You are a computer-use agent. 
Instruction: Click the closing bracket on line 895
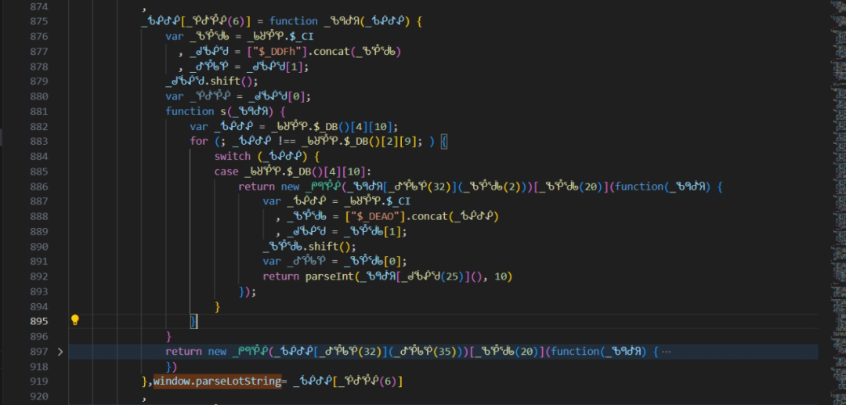[193, 321]
